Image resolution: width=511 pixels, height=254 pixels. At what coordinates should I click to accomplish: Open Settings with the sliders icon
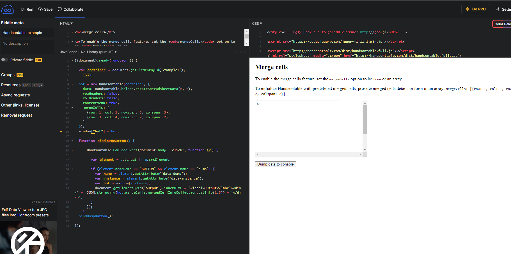(x=503, y=9)
